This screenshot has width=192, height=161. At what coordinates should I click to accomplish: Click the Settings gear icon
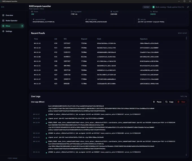(x=3, y=31)
